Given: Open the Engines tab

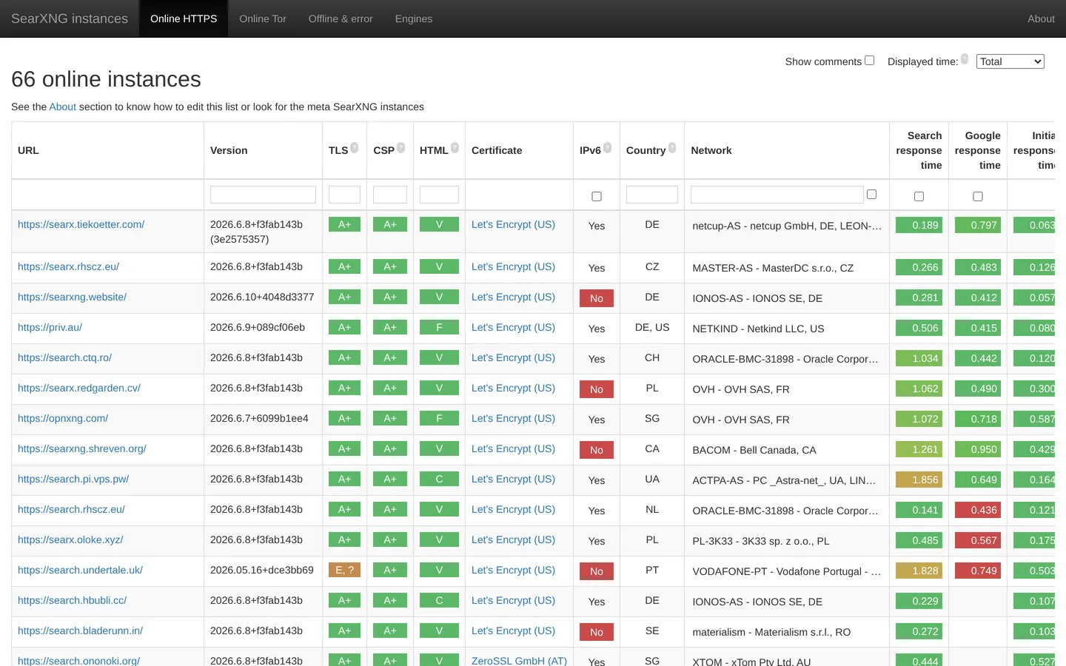Looking at the screenshot, I should point(414,18).
